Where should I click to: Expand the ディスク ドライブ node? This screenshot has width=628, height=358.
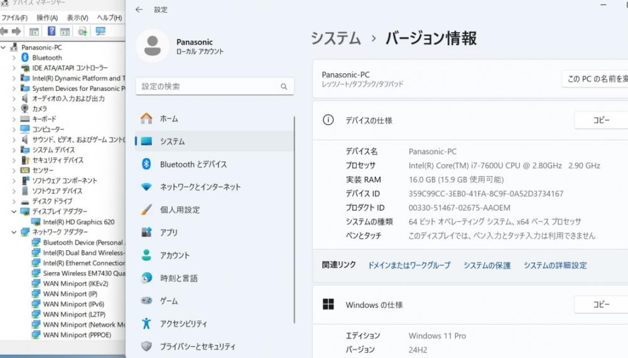(x=14, y=201)
